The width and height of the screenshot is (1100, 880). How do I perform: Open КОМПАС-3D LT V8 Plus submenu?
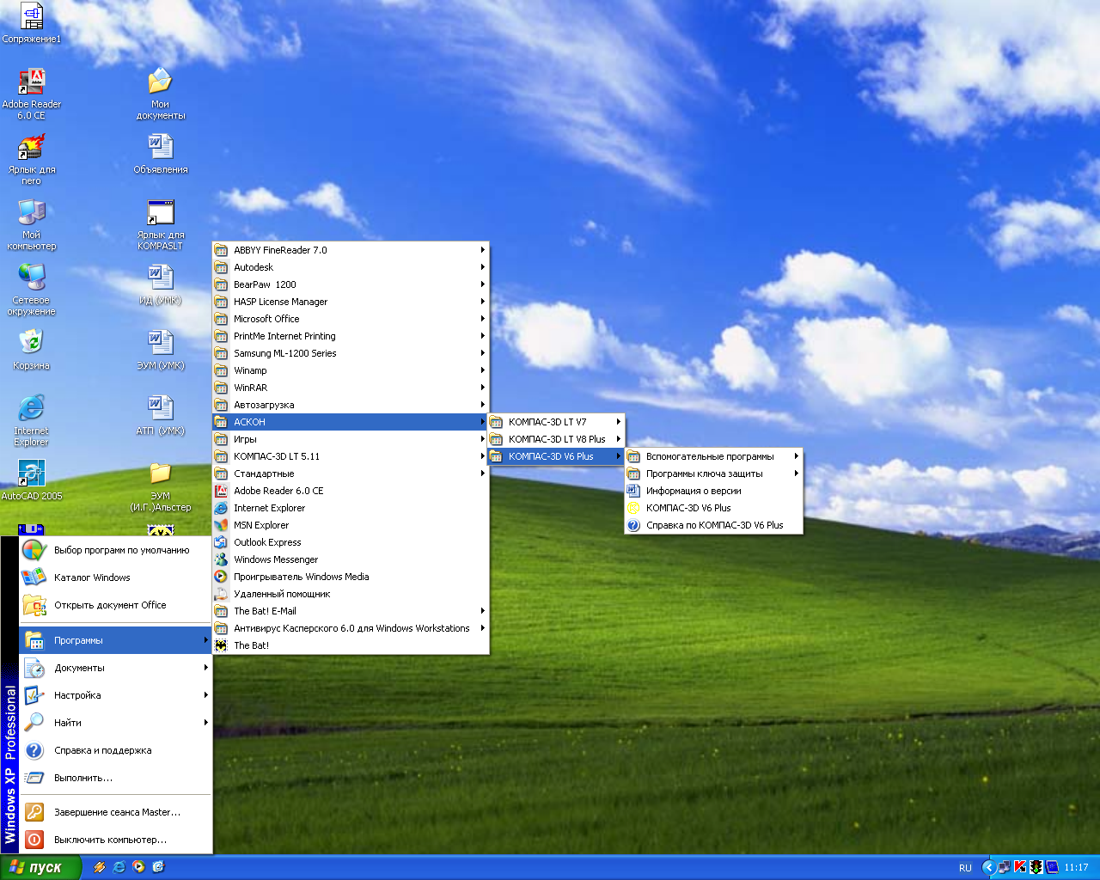tap(556, 439)
